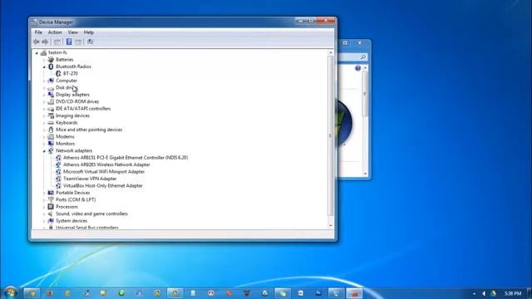Collapse the faston-fs root node
Viewport: 532px width, 299px height.
(37, 53)
